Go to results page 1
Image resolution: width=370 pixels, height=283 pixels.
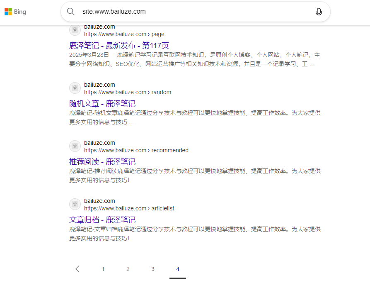point(103,269)
